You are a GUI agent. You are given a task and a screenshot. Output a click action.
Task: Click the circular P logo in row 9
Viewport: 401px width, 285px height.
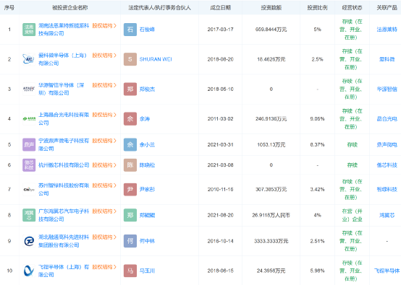click(x=29, y=241)
